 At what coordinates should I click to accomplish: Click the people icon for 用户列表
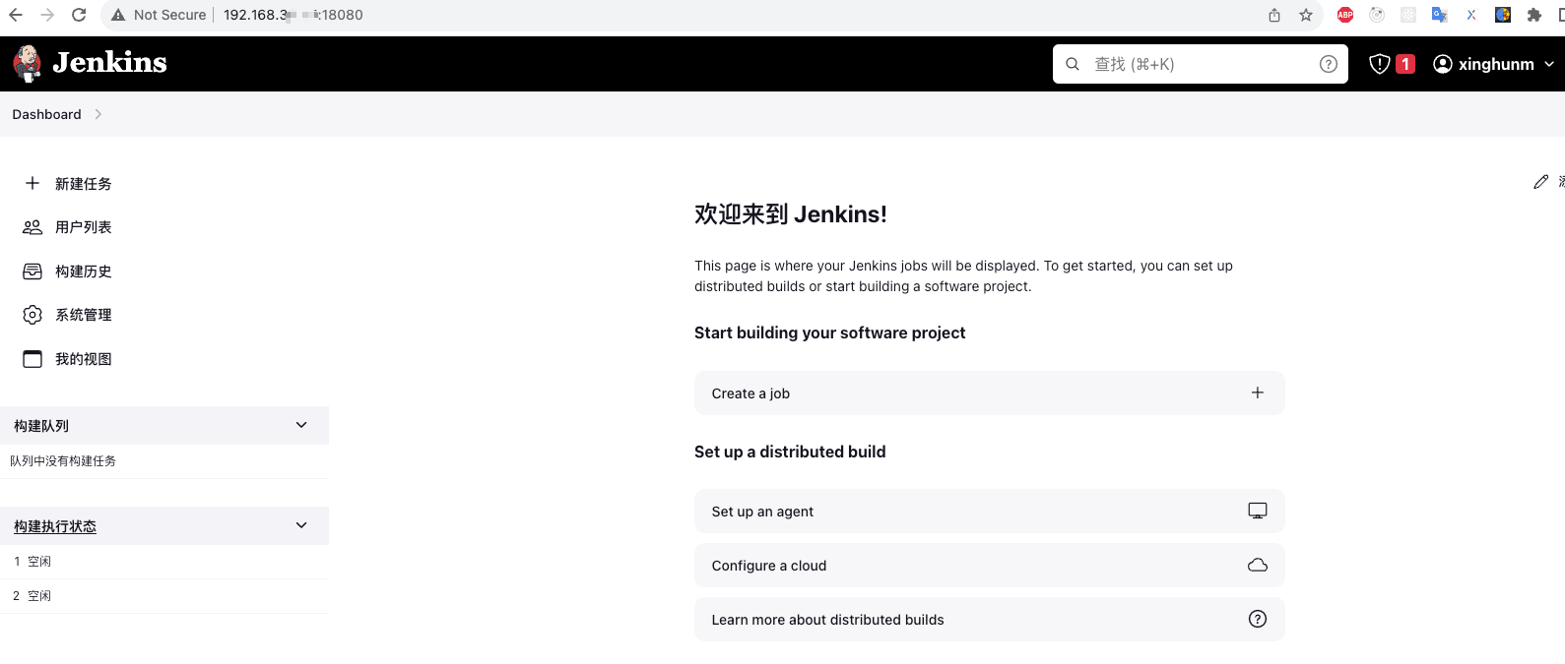pos(33,227)
